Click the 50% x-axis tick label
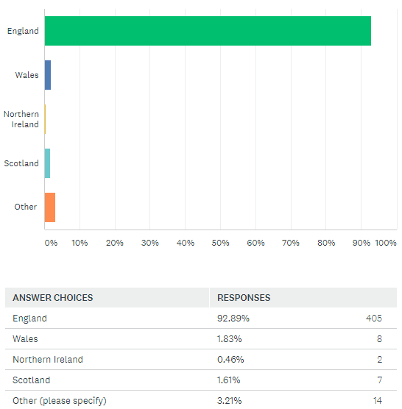This screenshot has height=409, width=402. coord(221,243)
